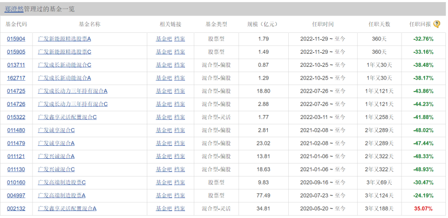Click the 规模（亿元） column header
Screen dimensions: 448x218
[x=262, y=24]
